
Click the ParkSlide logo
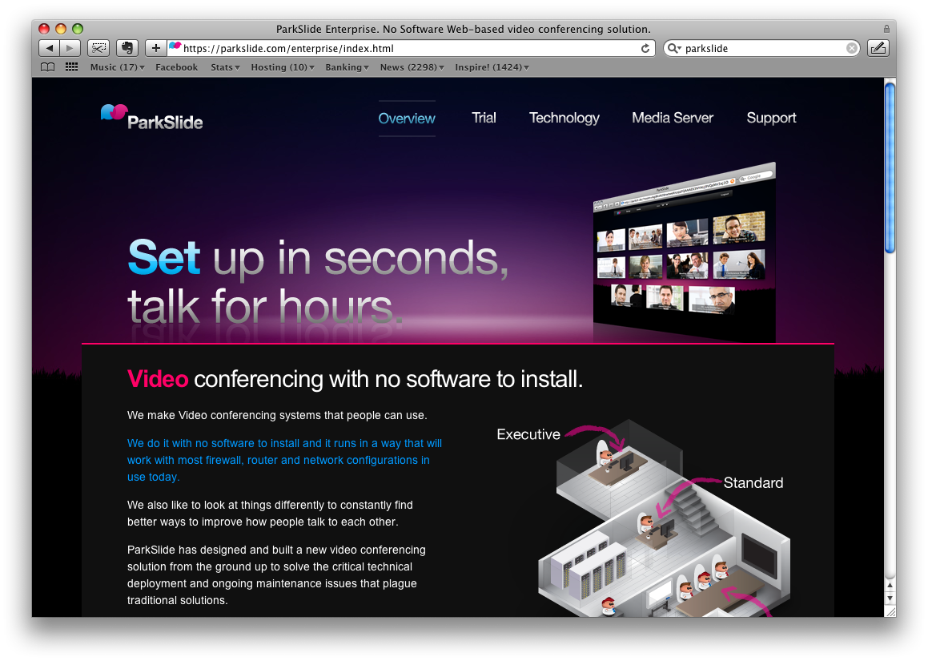click(x=152, y=117)
